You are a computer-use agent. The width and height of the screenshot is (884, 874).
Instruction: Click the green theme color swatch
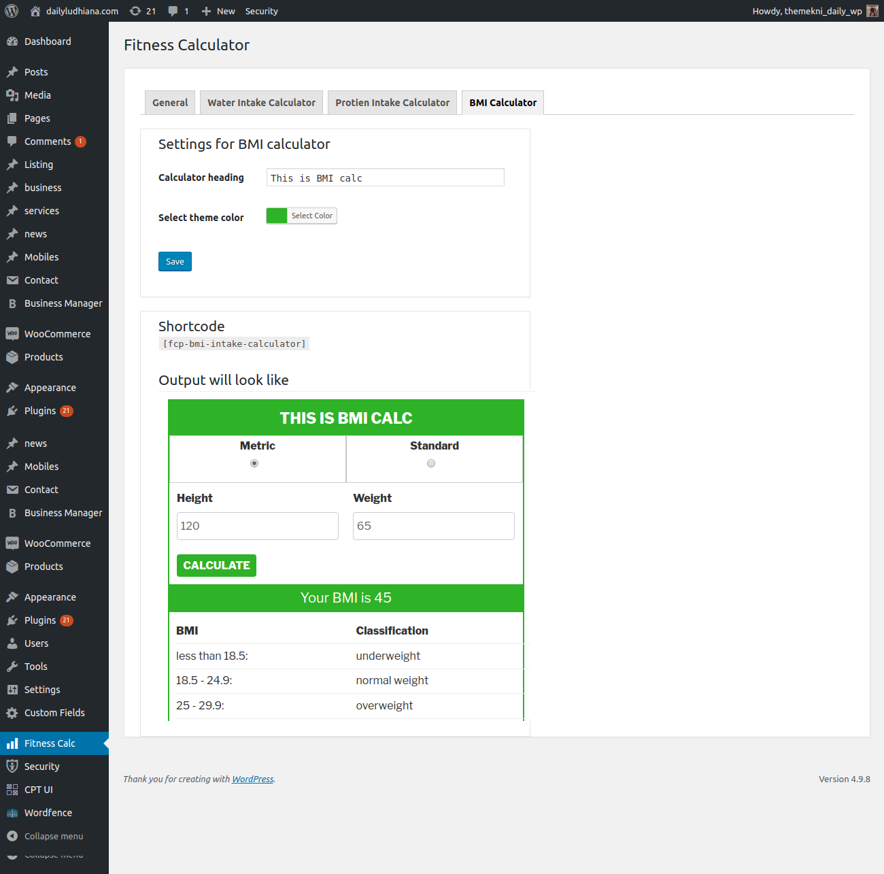point(277,216)
